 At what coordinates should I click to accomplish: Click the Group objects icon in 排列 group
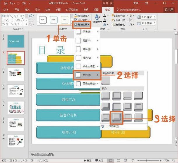[131, 20]
